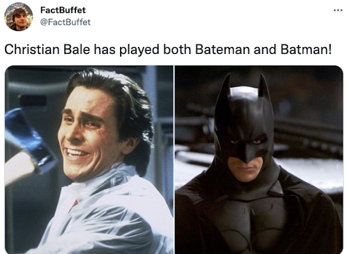Image resolution: width=348 pixels, height=254 pixels.
Task: Open the FactBuffet display name link
Action: (63, 10)
